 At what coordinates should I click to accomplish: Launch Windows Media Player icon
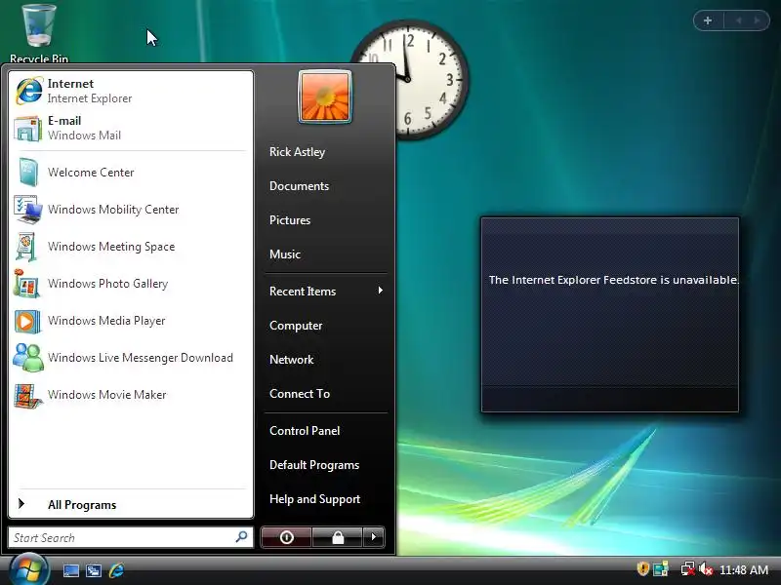pyautogui.click(x=27, y=321)
